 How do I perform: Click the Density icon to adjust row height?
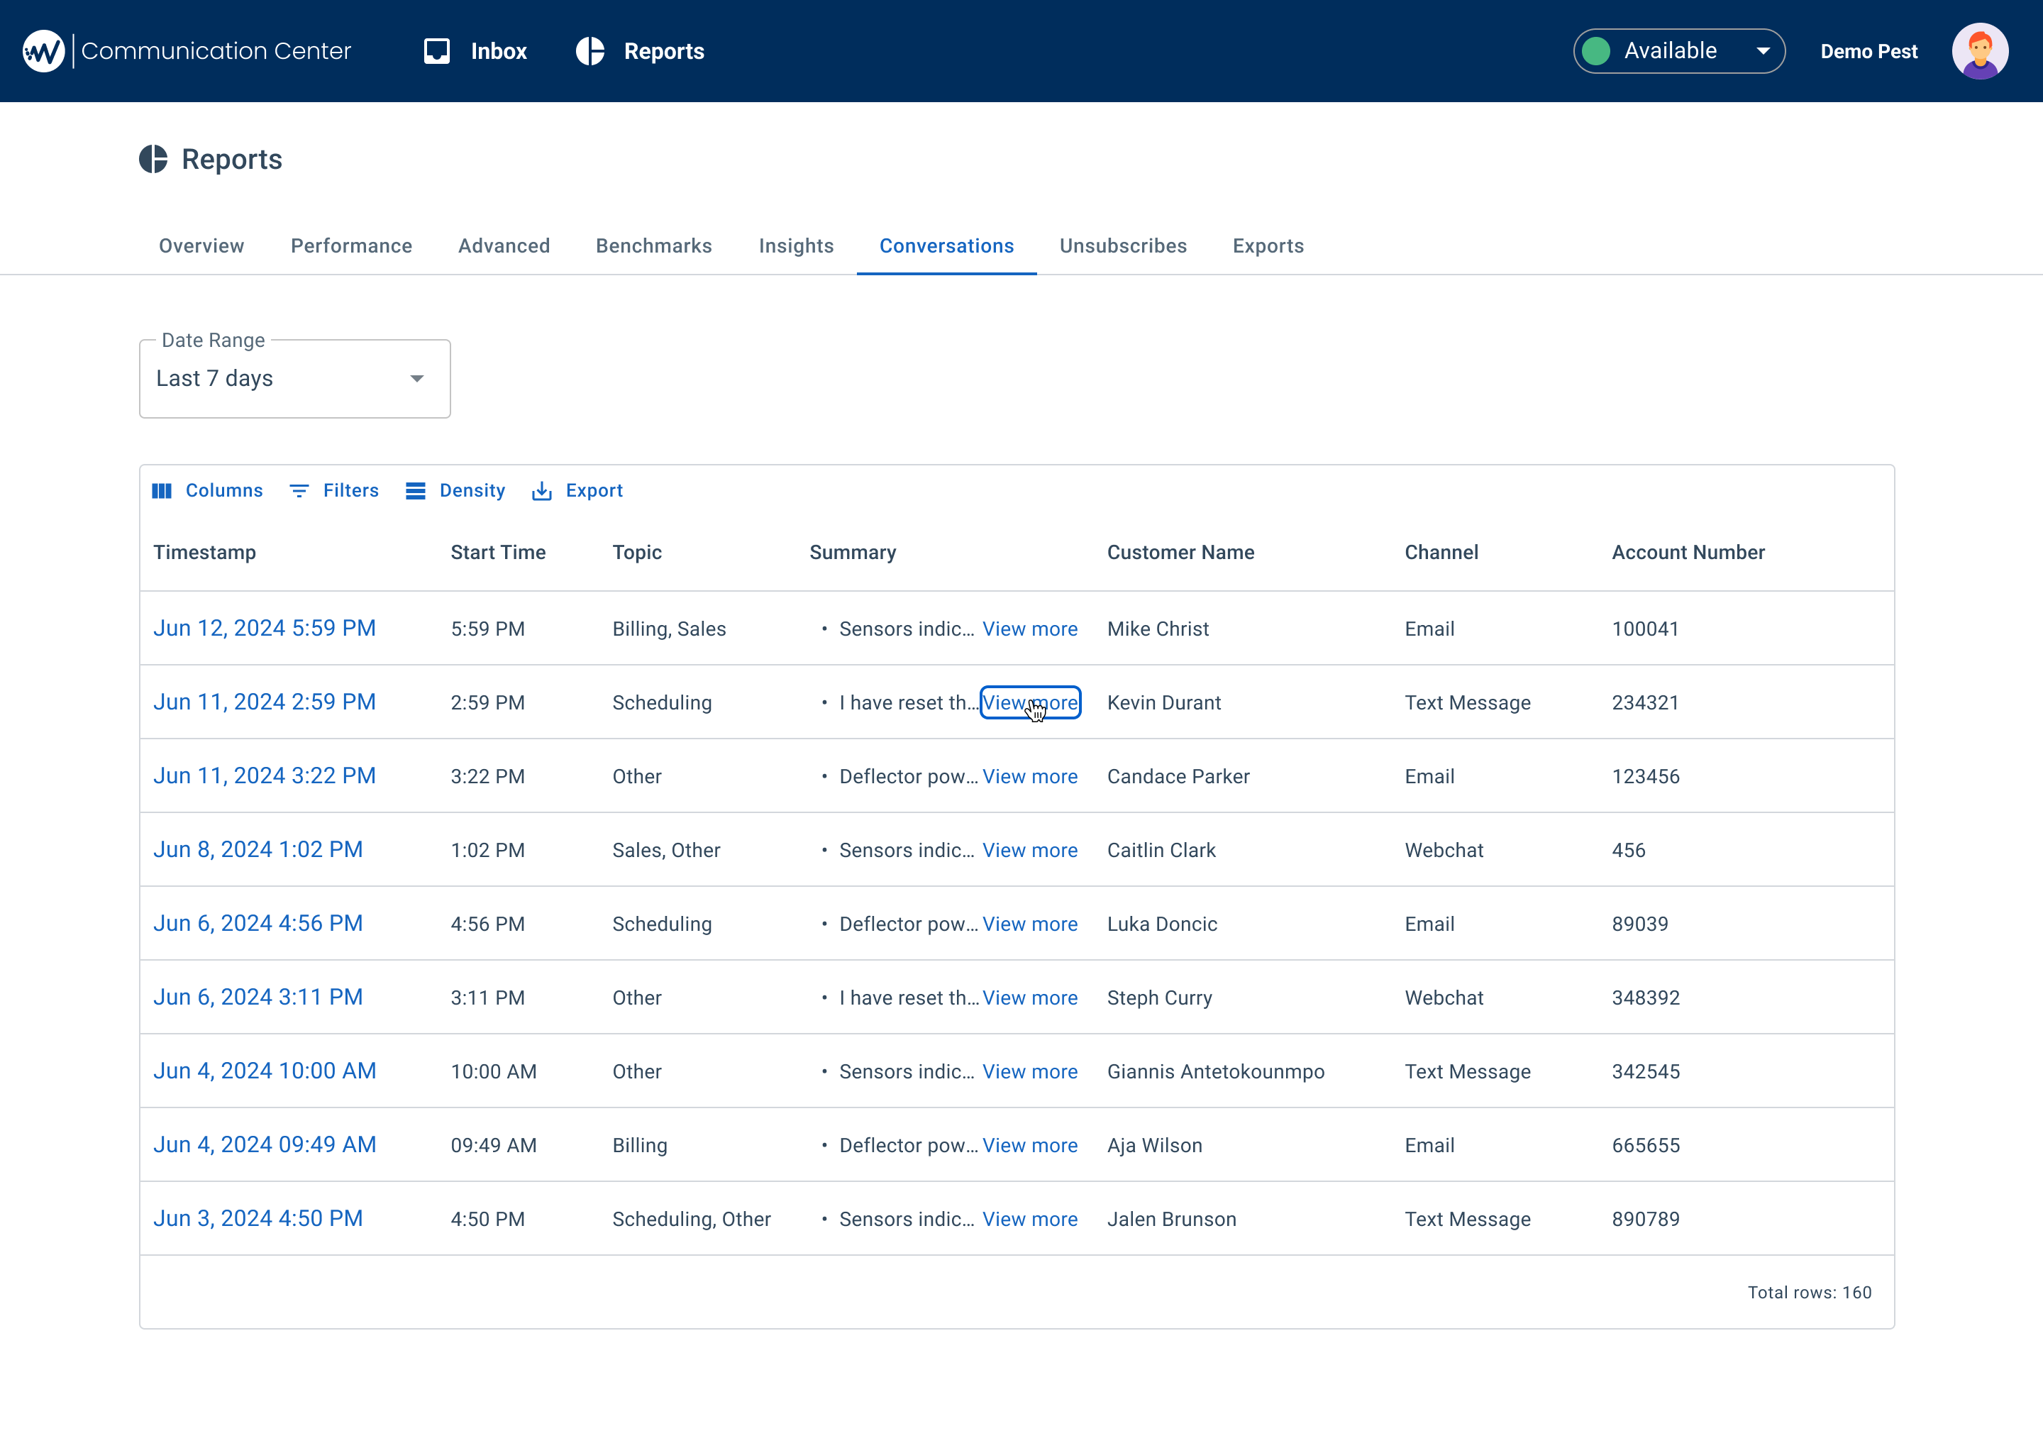point(416,490)
